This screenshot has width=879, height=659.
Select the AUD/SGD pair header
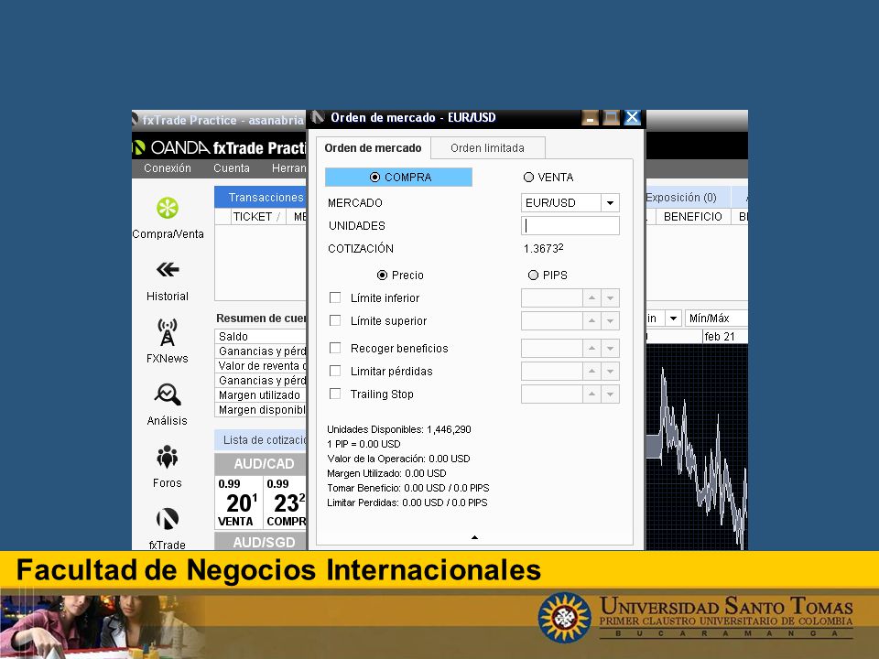click(x=261, y=542)
